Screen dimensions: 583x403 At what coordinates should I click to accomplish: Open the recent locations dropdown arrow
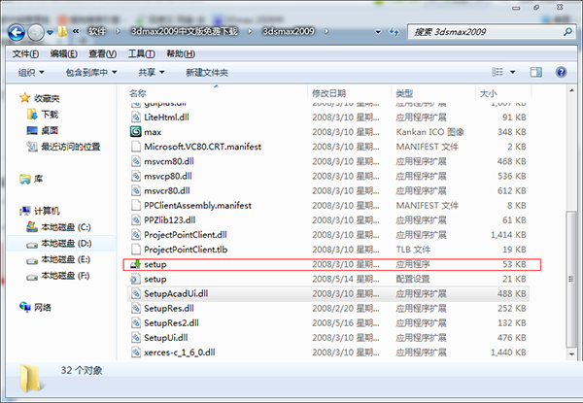tap(51, 33)
